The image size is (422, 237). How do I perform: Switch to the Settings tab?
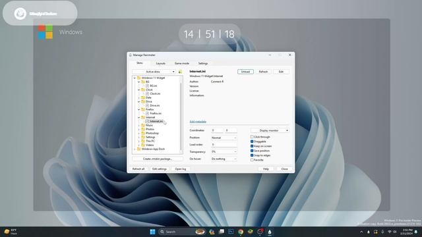point(203,63)
